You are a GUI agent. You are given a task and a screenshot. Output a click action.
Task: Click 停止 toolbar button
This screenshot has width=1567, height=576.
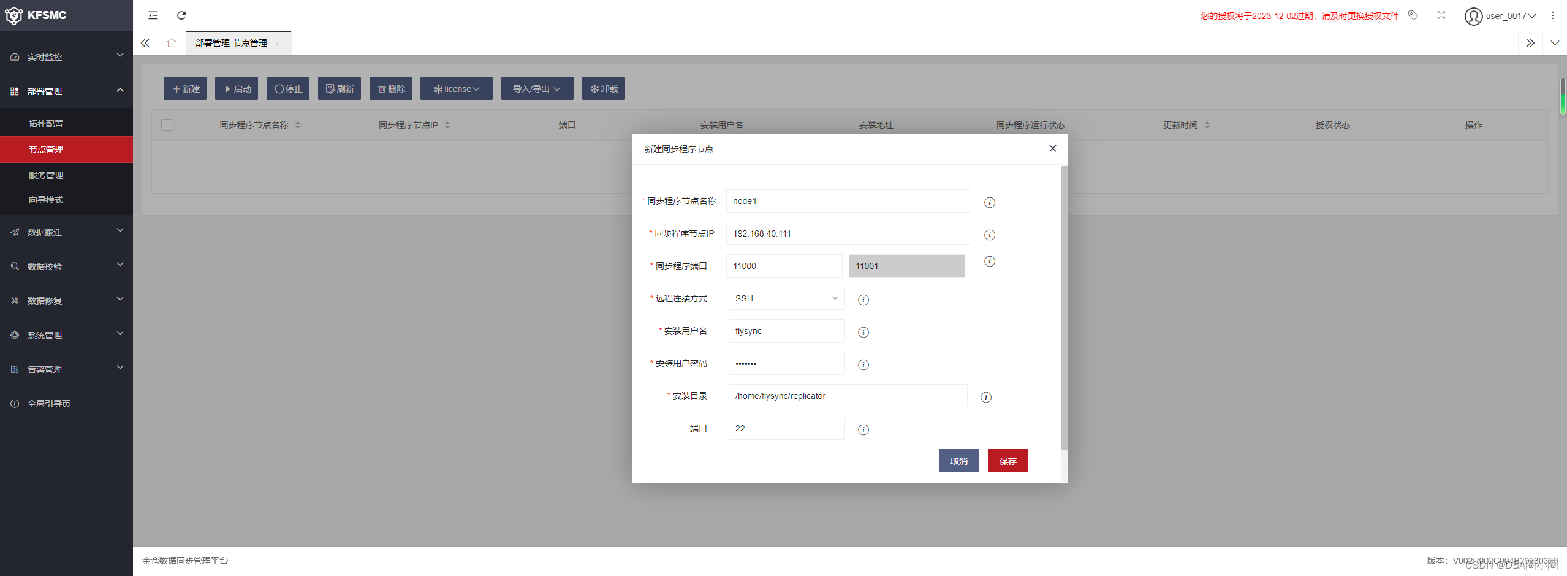(288, 88)
